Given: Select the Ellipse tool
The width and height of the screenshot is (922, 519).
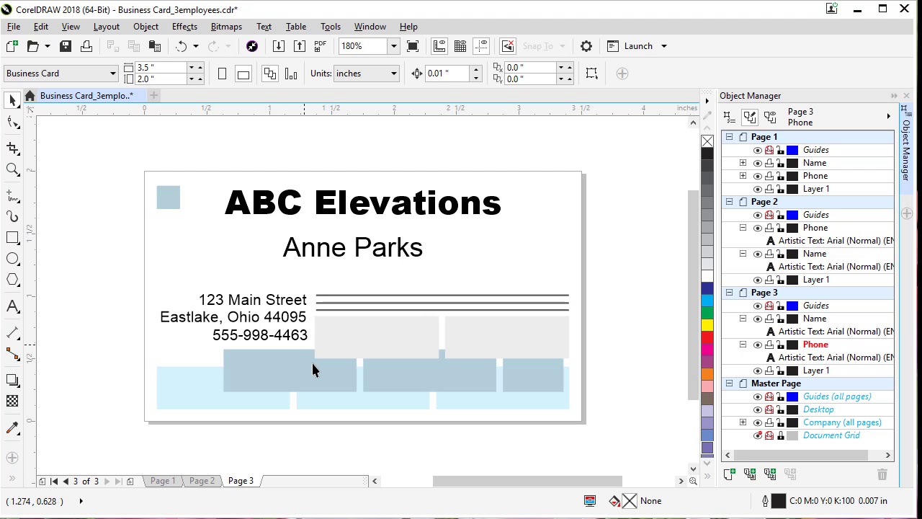Looking at the screenshot, I should click(x=12, y=259).
